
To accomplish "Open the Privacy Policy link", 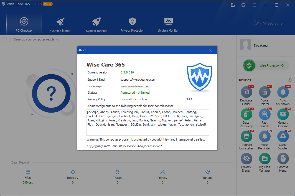I will 96,99.
